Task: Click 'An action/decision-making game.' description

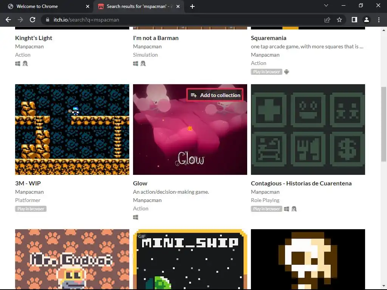Action: [171, 192]
